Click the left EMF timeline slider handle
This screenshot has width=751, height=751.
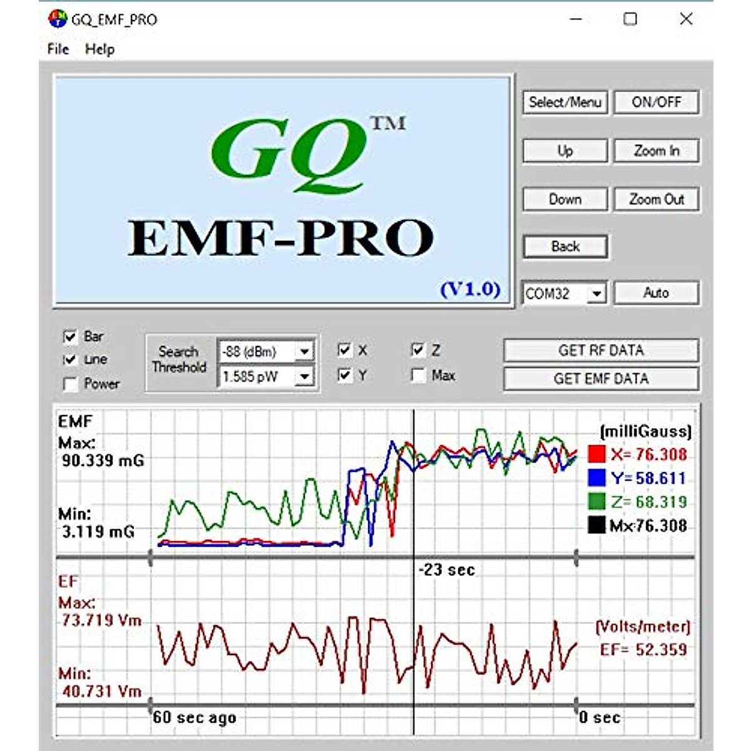point(150,557)
